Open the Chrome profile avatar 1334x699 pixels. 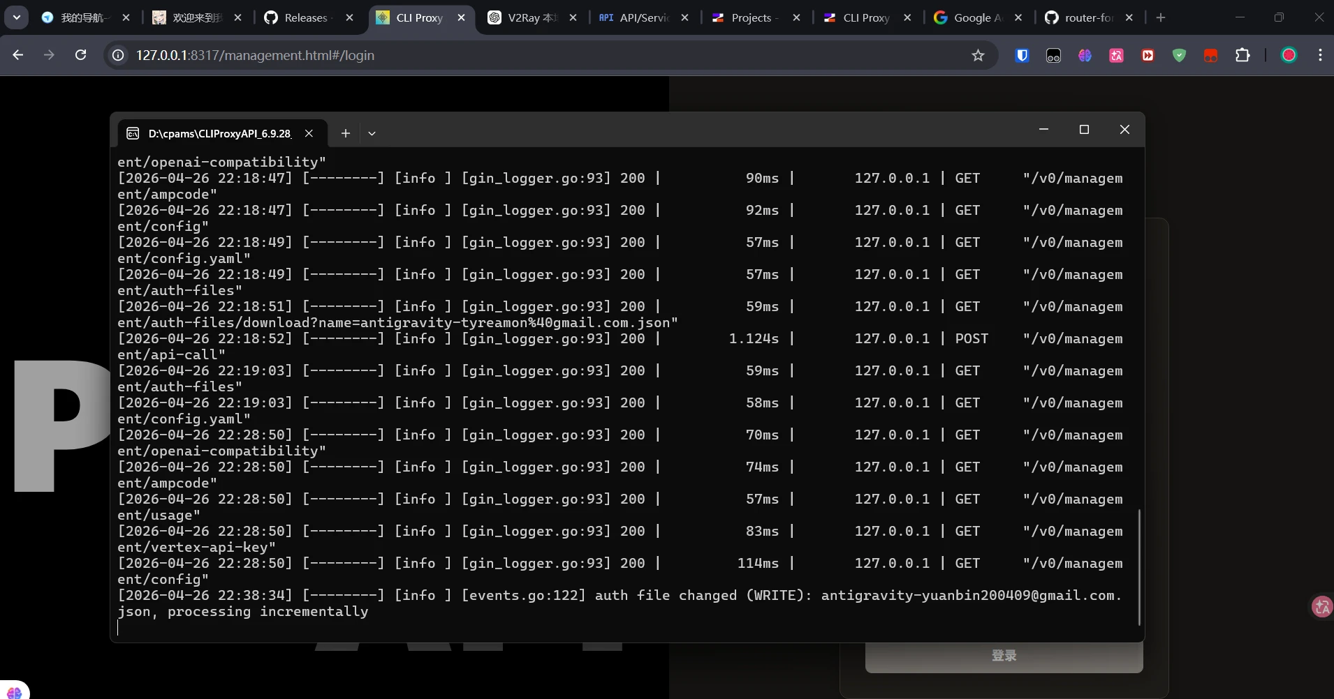tap(1289, 55)
